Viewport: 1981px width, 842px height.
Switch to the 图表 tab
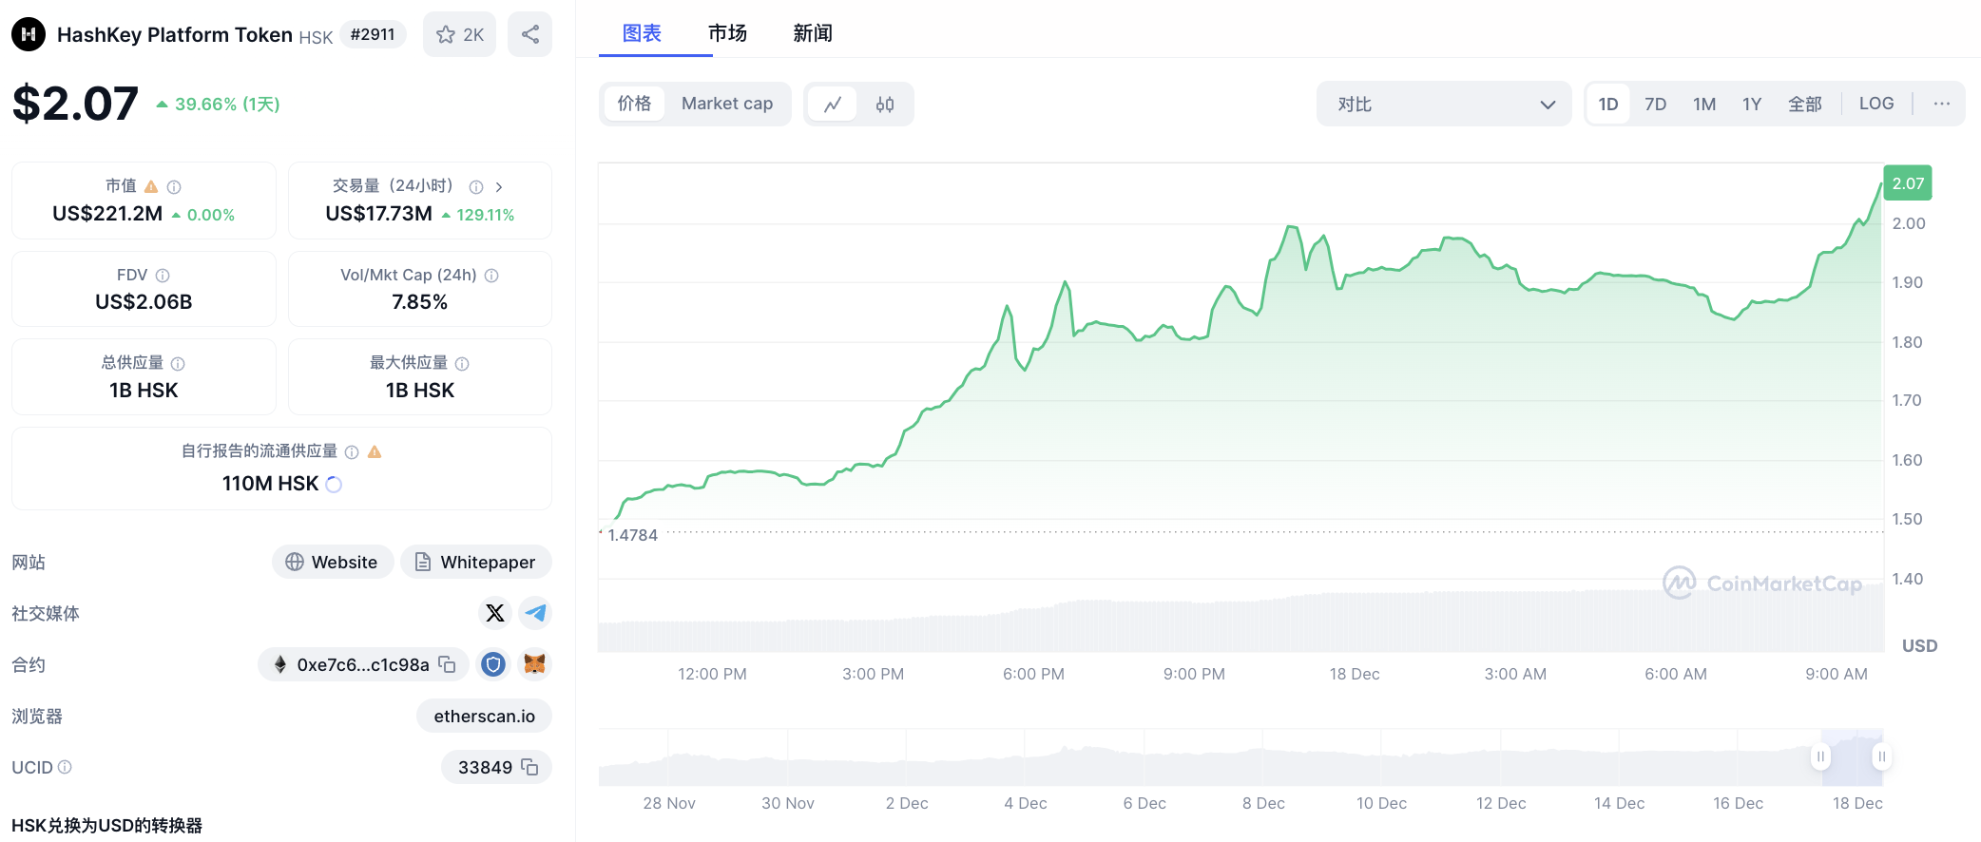point(642,33)
